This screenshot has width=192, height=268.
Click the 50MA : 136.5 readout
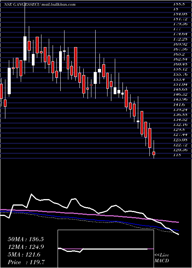coord(26,239)
